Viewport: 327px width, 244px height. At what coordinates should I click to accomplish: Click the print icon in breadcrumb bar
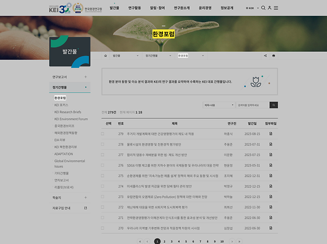coord(274,56)
